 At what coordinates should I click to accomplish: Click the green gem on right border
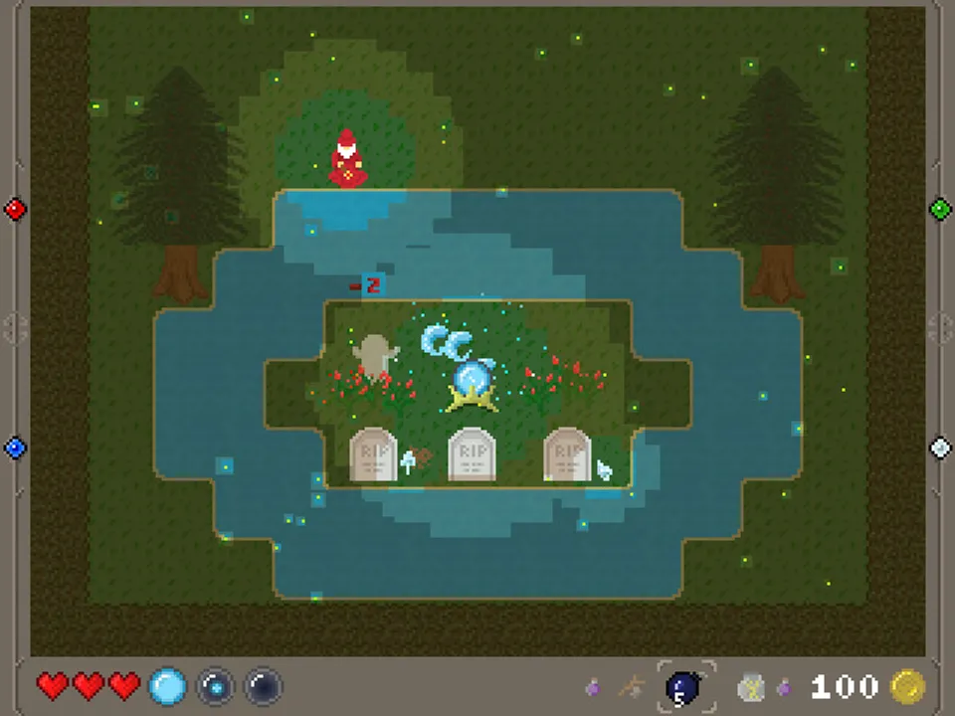tap(940, 209)
